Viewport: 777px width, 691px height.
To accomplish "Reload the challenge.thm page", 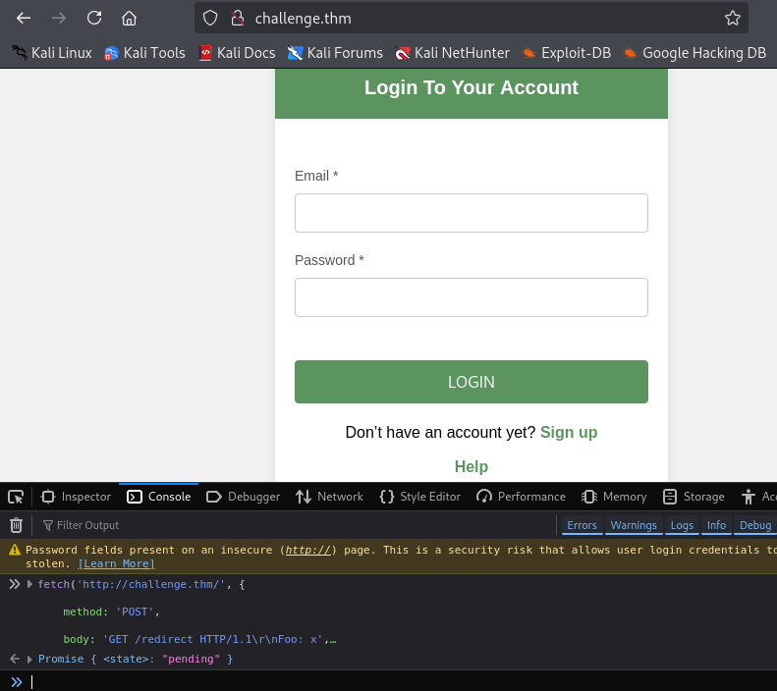I will pyautogui.click(x=94, y=19).
